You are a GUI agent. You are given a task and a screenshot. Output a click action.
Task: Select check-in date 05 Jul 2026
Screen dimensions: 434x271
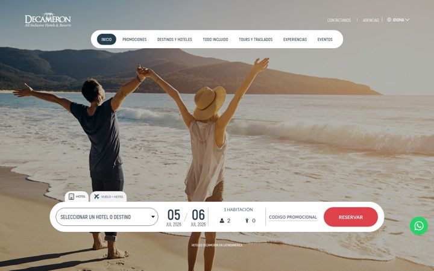pos(174,217)
